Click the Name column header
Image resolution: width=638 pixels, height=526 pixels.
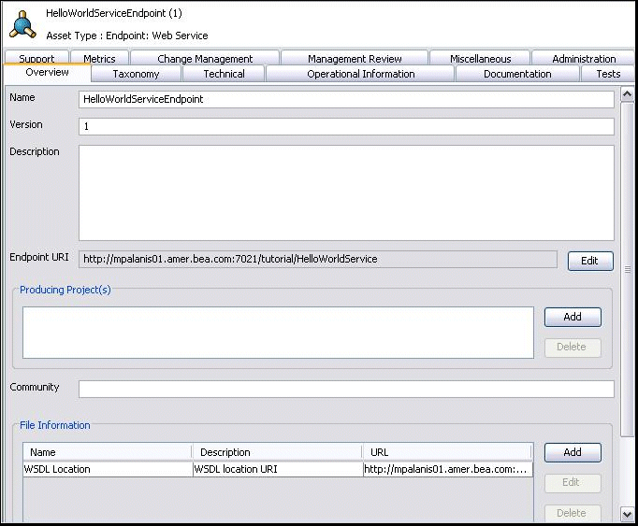[x=108, y=452]
